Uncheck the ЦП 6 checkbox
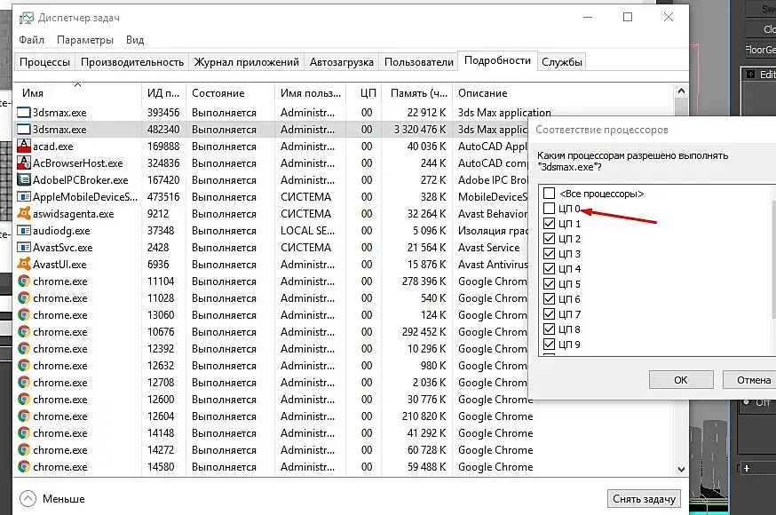This screenshot has height=515, width=776. 549,299
